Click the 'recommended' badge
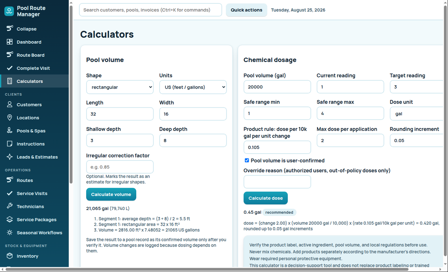 coord(279,212)
